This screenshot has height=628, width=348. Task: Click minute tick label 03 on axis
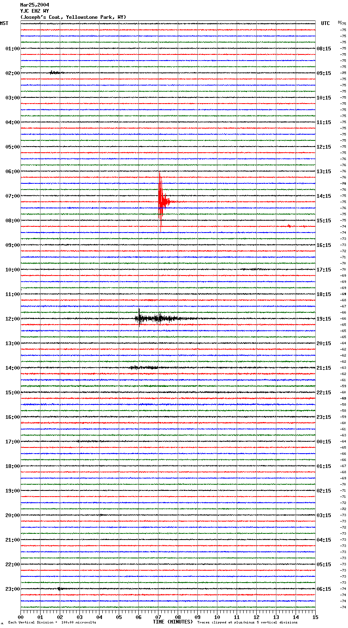coord(79,617)
